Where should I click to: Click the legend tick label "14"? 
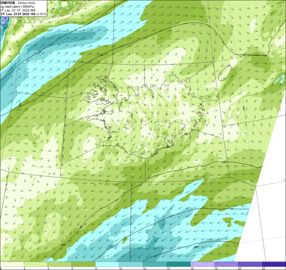(x=168, y=268)
